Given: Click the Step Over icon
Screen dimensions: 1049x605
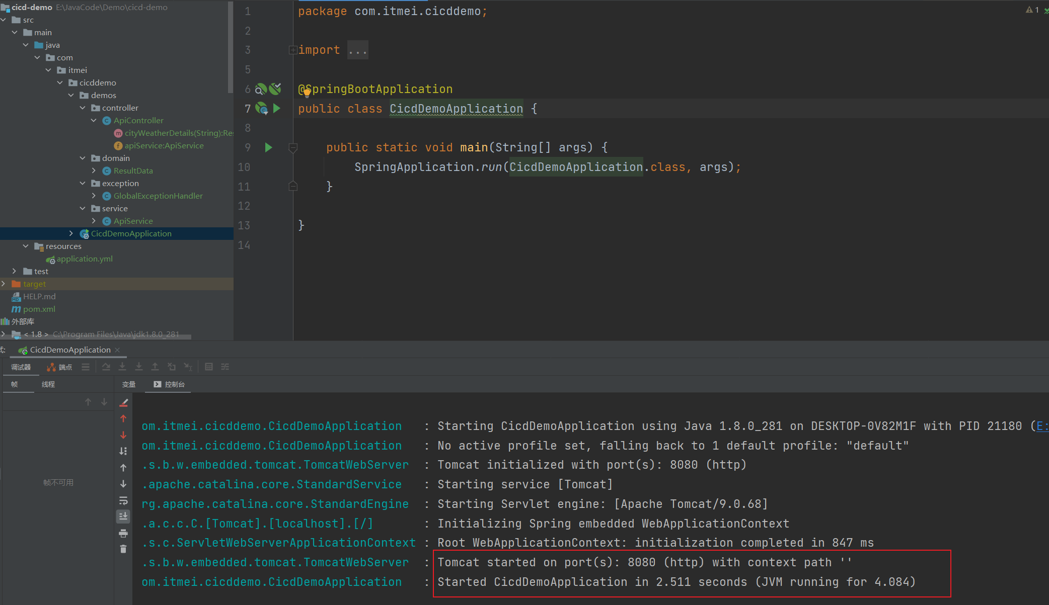Looking at the screenshot, I should (x=106, y=367).
